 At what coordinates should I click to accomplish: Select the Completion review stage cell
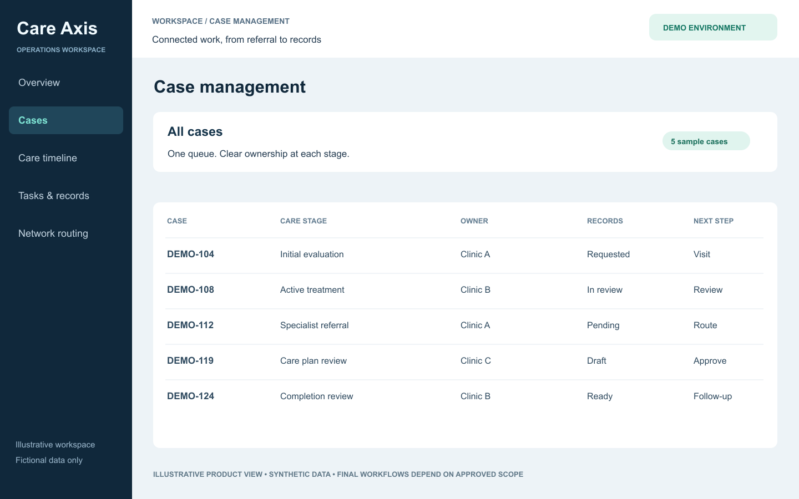tap(317, 396)
